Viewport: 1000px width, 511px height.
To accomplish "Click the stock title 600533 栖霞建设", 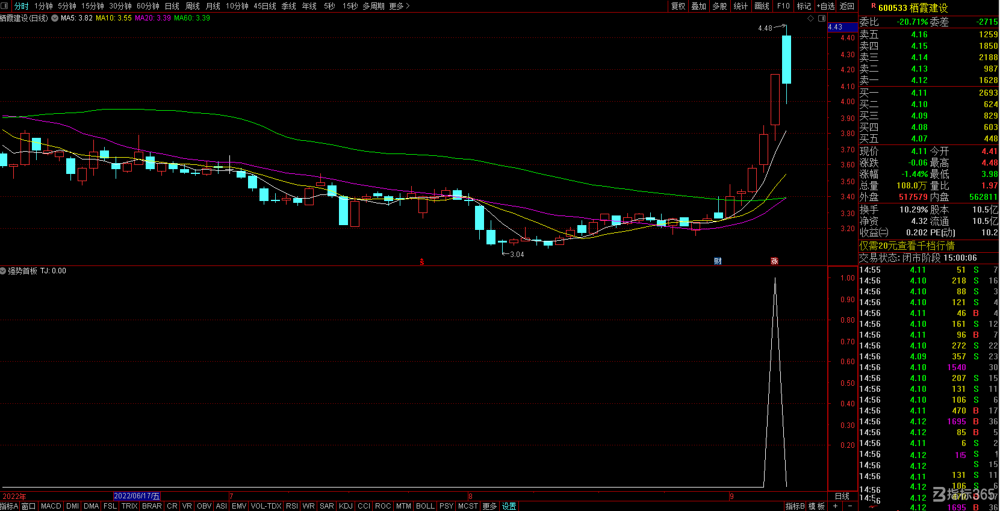I will (x=913, y=8).
